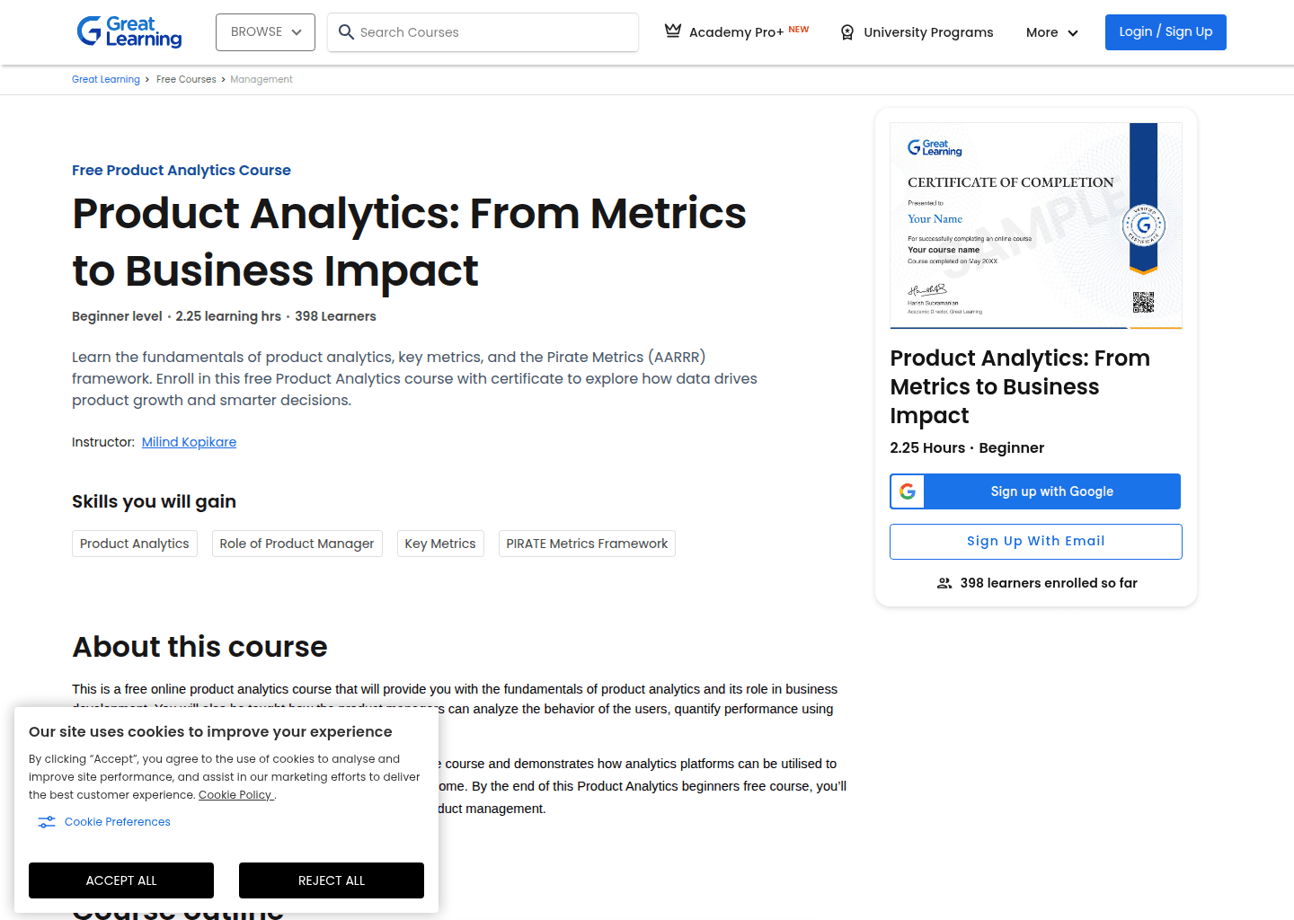View the Cookie Policy link
Screen dimensions: 1294x920
click(235, 794)
